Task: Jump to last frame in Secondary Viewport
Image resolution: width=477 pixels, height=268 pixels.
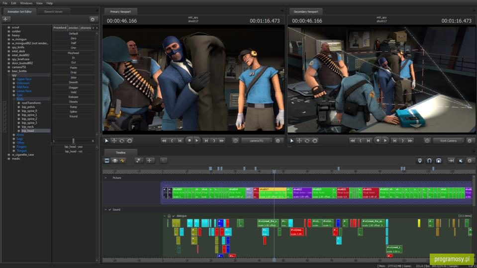Action: click(x=410, y=141)
